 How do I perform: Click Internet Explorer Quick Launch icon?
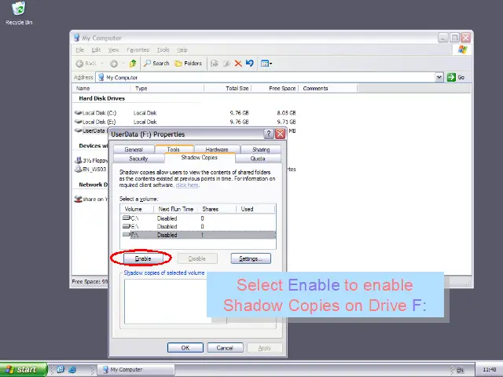(72, 370)
